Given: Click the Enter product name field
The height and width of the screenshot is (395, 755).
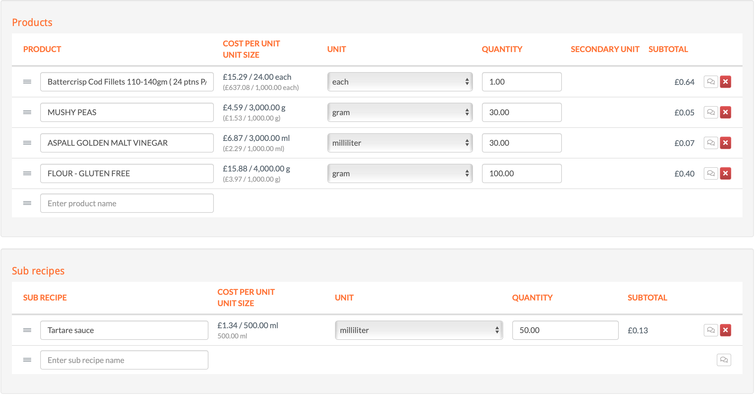Looking at the screenshot, I should [127, 203].
